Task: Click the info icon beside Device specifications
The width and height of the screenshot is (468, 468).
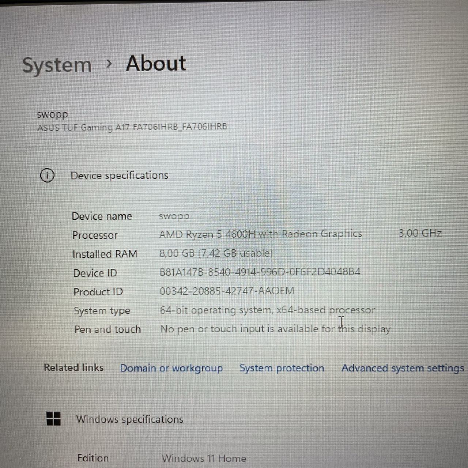Action: point(47,175)
